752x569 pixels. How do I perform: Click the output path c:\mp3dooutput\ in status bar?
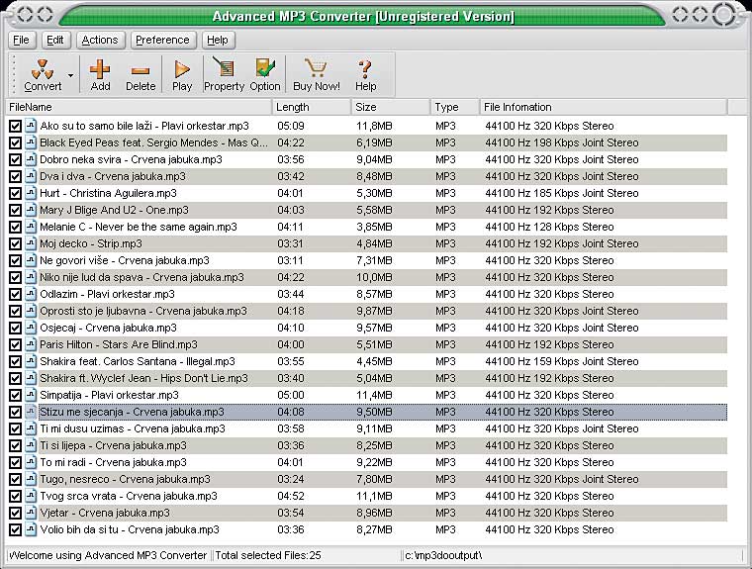[x=443, y=555]
